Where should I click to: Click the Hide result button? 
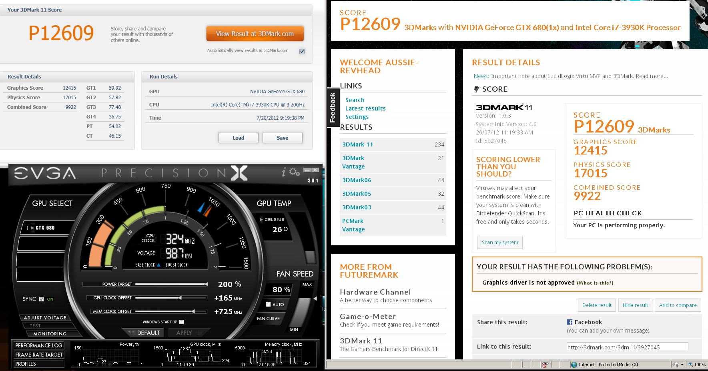click(x=635, y=305)
